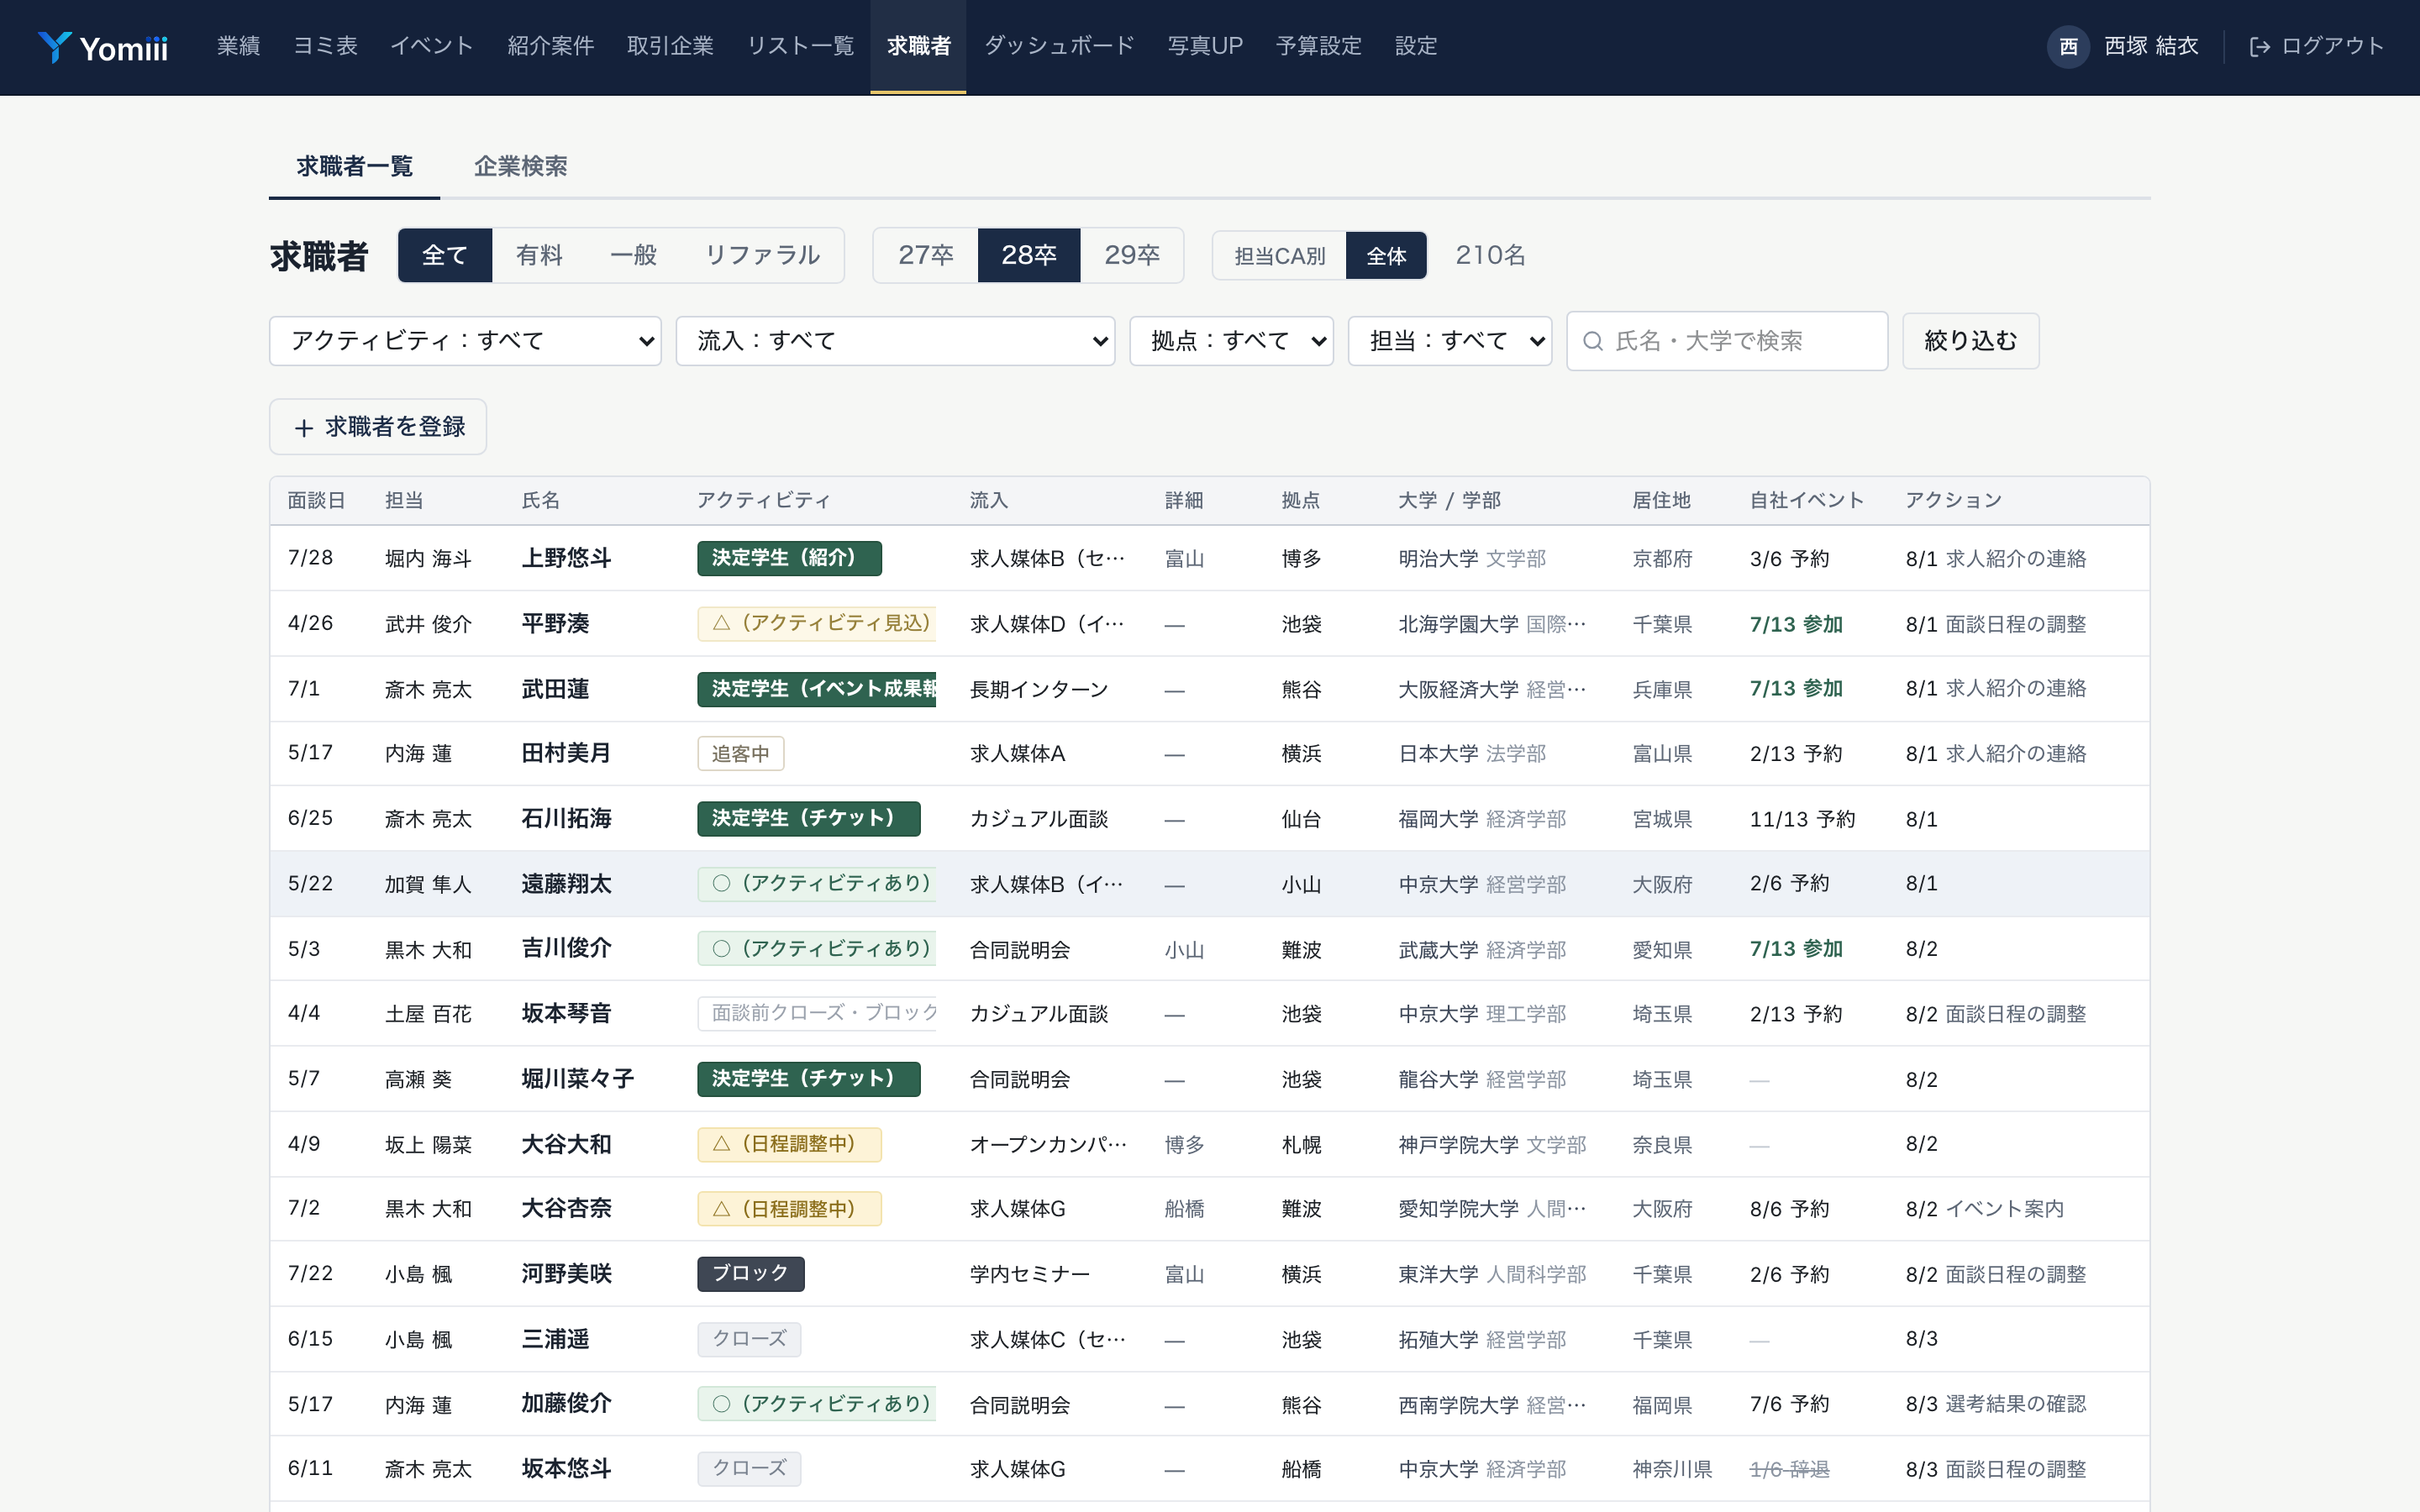
Task: Select the 一般 segment filter
Action: (x=634, y=256)
